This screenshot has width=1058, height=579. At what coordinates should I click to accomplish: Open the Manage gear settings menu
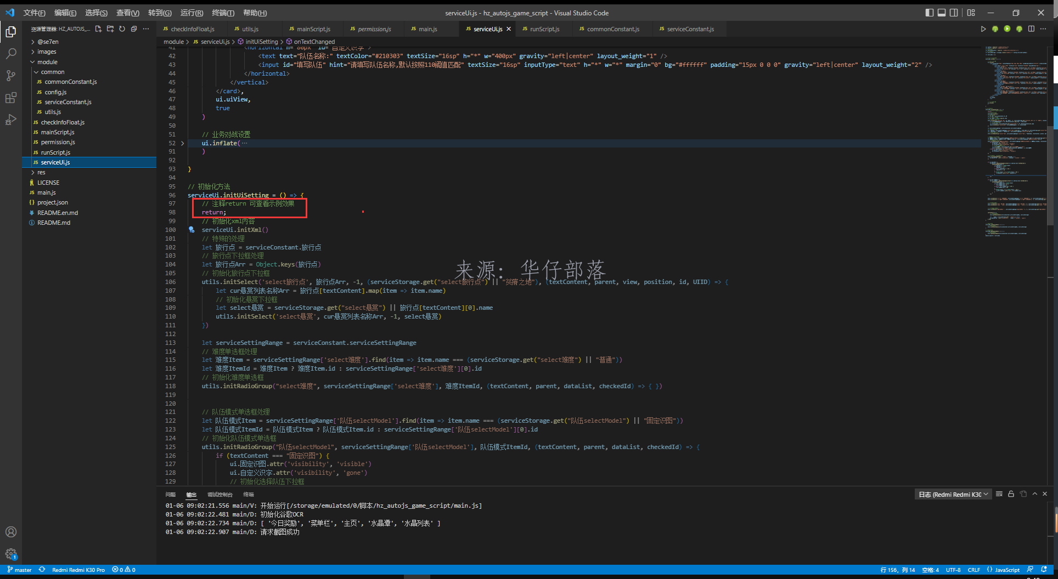pyautogui.click(x=10, y=554)
